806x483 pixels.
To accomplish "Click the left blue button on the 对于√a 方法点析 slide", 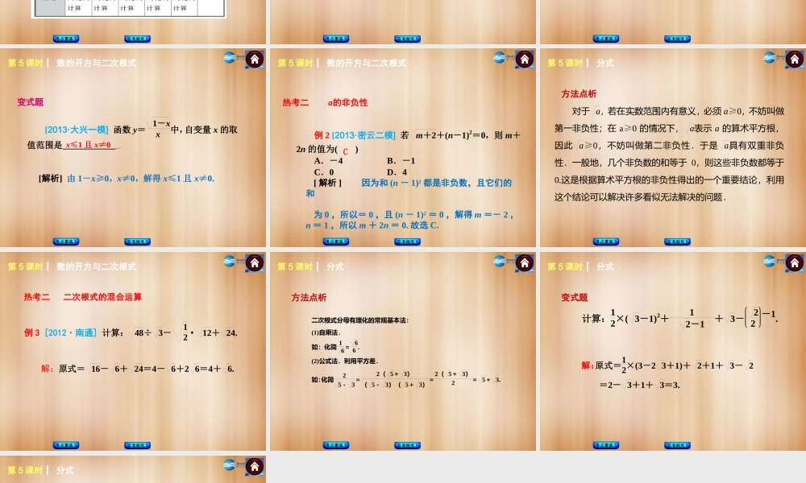I will [x=606, y=242].
